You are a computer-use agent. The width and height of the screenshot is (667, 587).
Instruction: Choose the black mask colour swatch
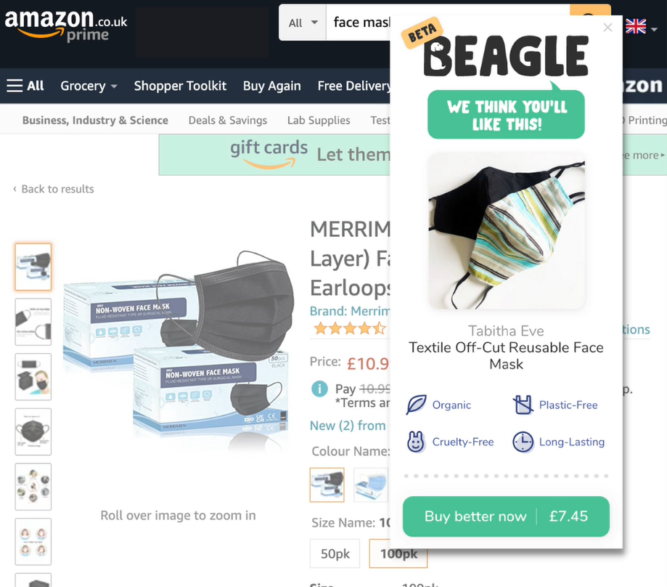(x=327, y=485)
